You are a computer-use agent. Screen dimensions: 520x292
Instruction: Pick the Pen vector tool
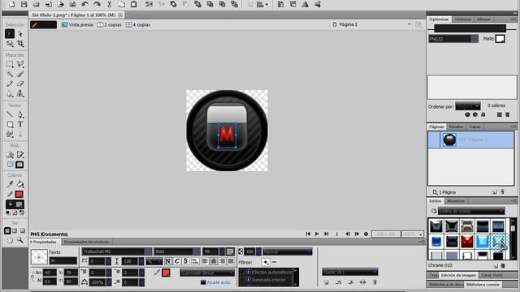(x=20, y=114)
